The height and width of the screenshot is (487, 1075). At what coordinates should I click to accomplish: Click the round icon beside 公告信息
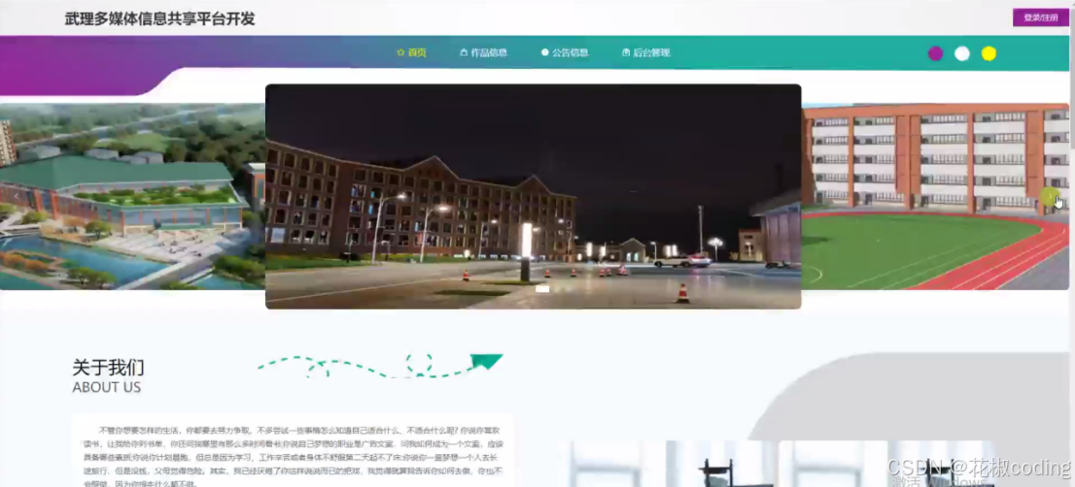545,52
